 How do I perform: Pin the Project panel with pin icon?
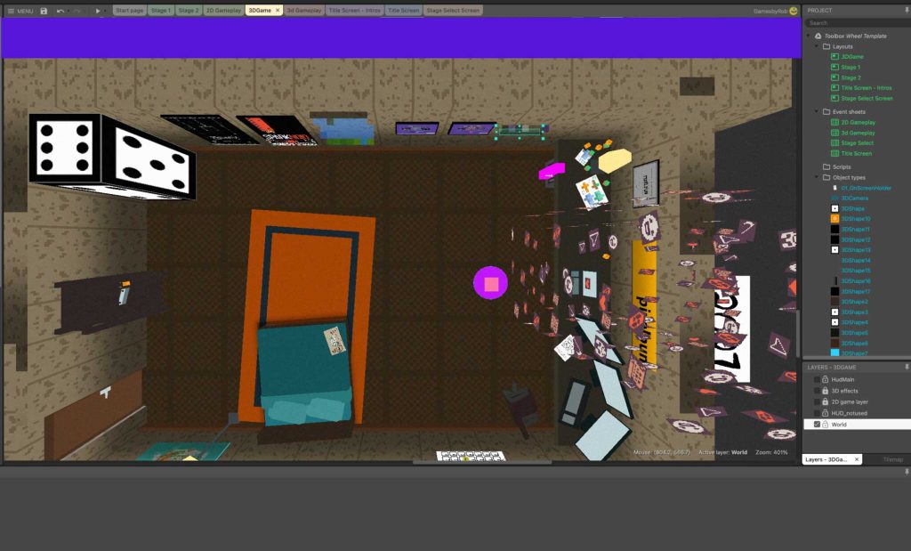(x=907, y=11)
